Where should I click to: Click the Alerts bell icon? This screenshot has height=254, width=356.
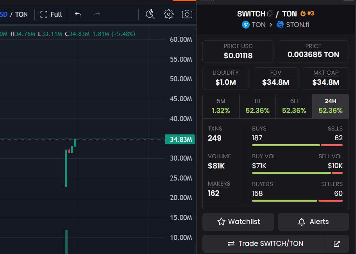(x=302, y=222)
